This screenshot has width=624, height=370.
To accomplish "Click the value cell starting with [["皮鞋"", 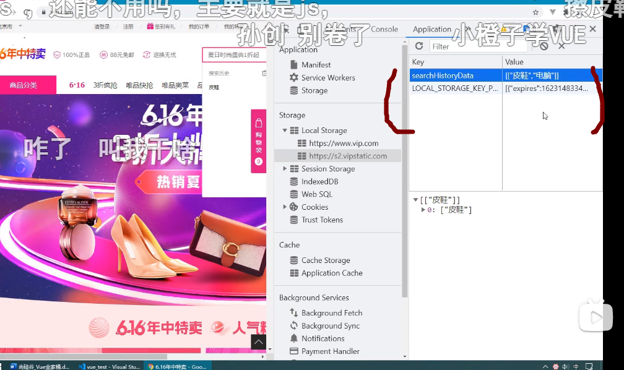I will tap(552, 75).
